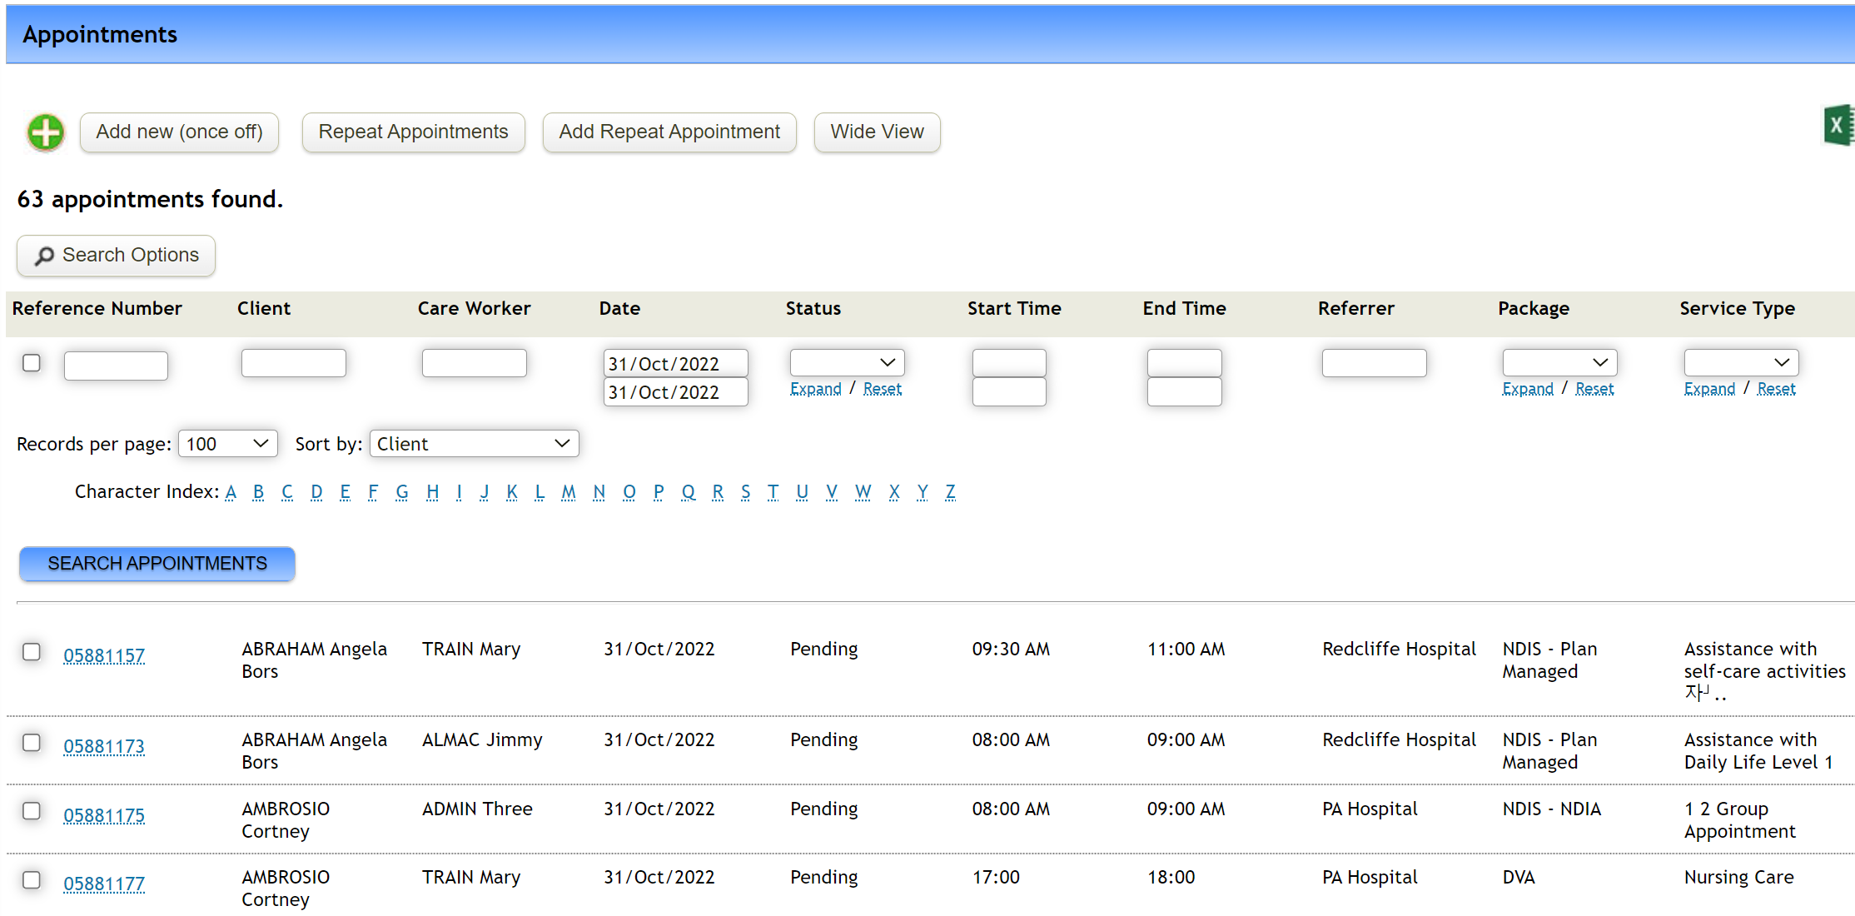Click Reset link under Status filter
The width and height of the screenshot is (1855, 916).
pos(883,389)
